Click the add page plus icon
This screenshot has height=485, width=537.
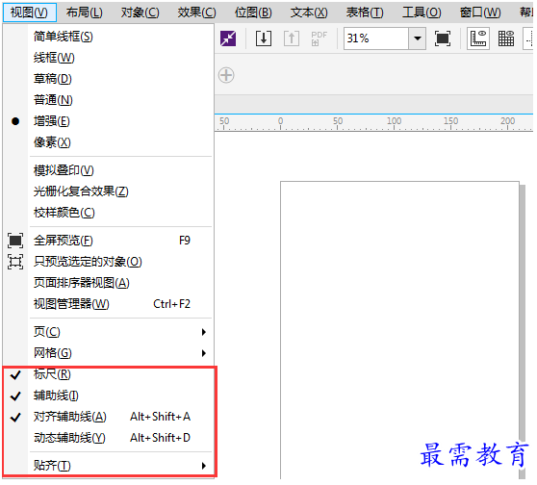(x=226, y=75)
